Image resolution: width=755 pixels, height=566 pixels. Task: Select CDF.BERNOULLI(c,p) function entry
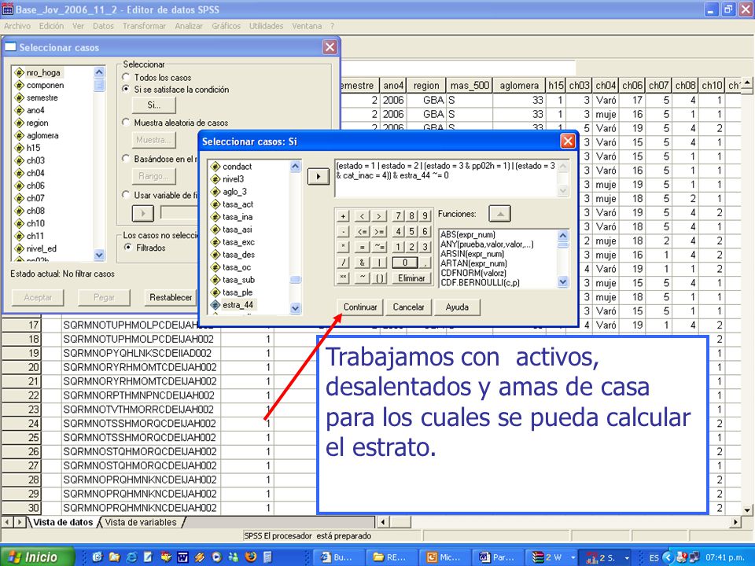click(480, 282)
